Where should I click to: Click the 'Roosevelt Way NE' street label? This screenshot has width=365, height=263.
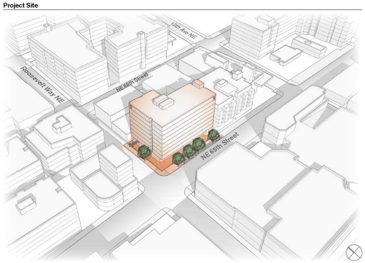tap(42, 85)
